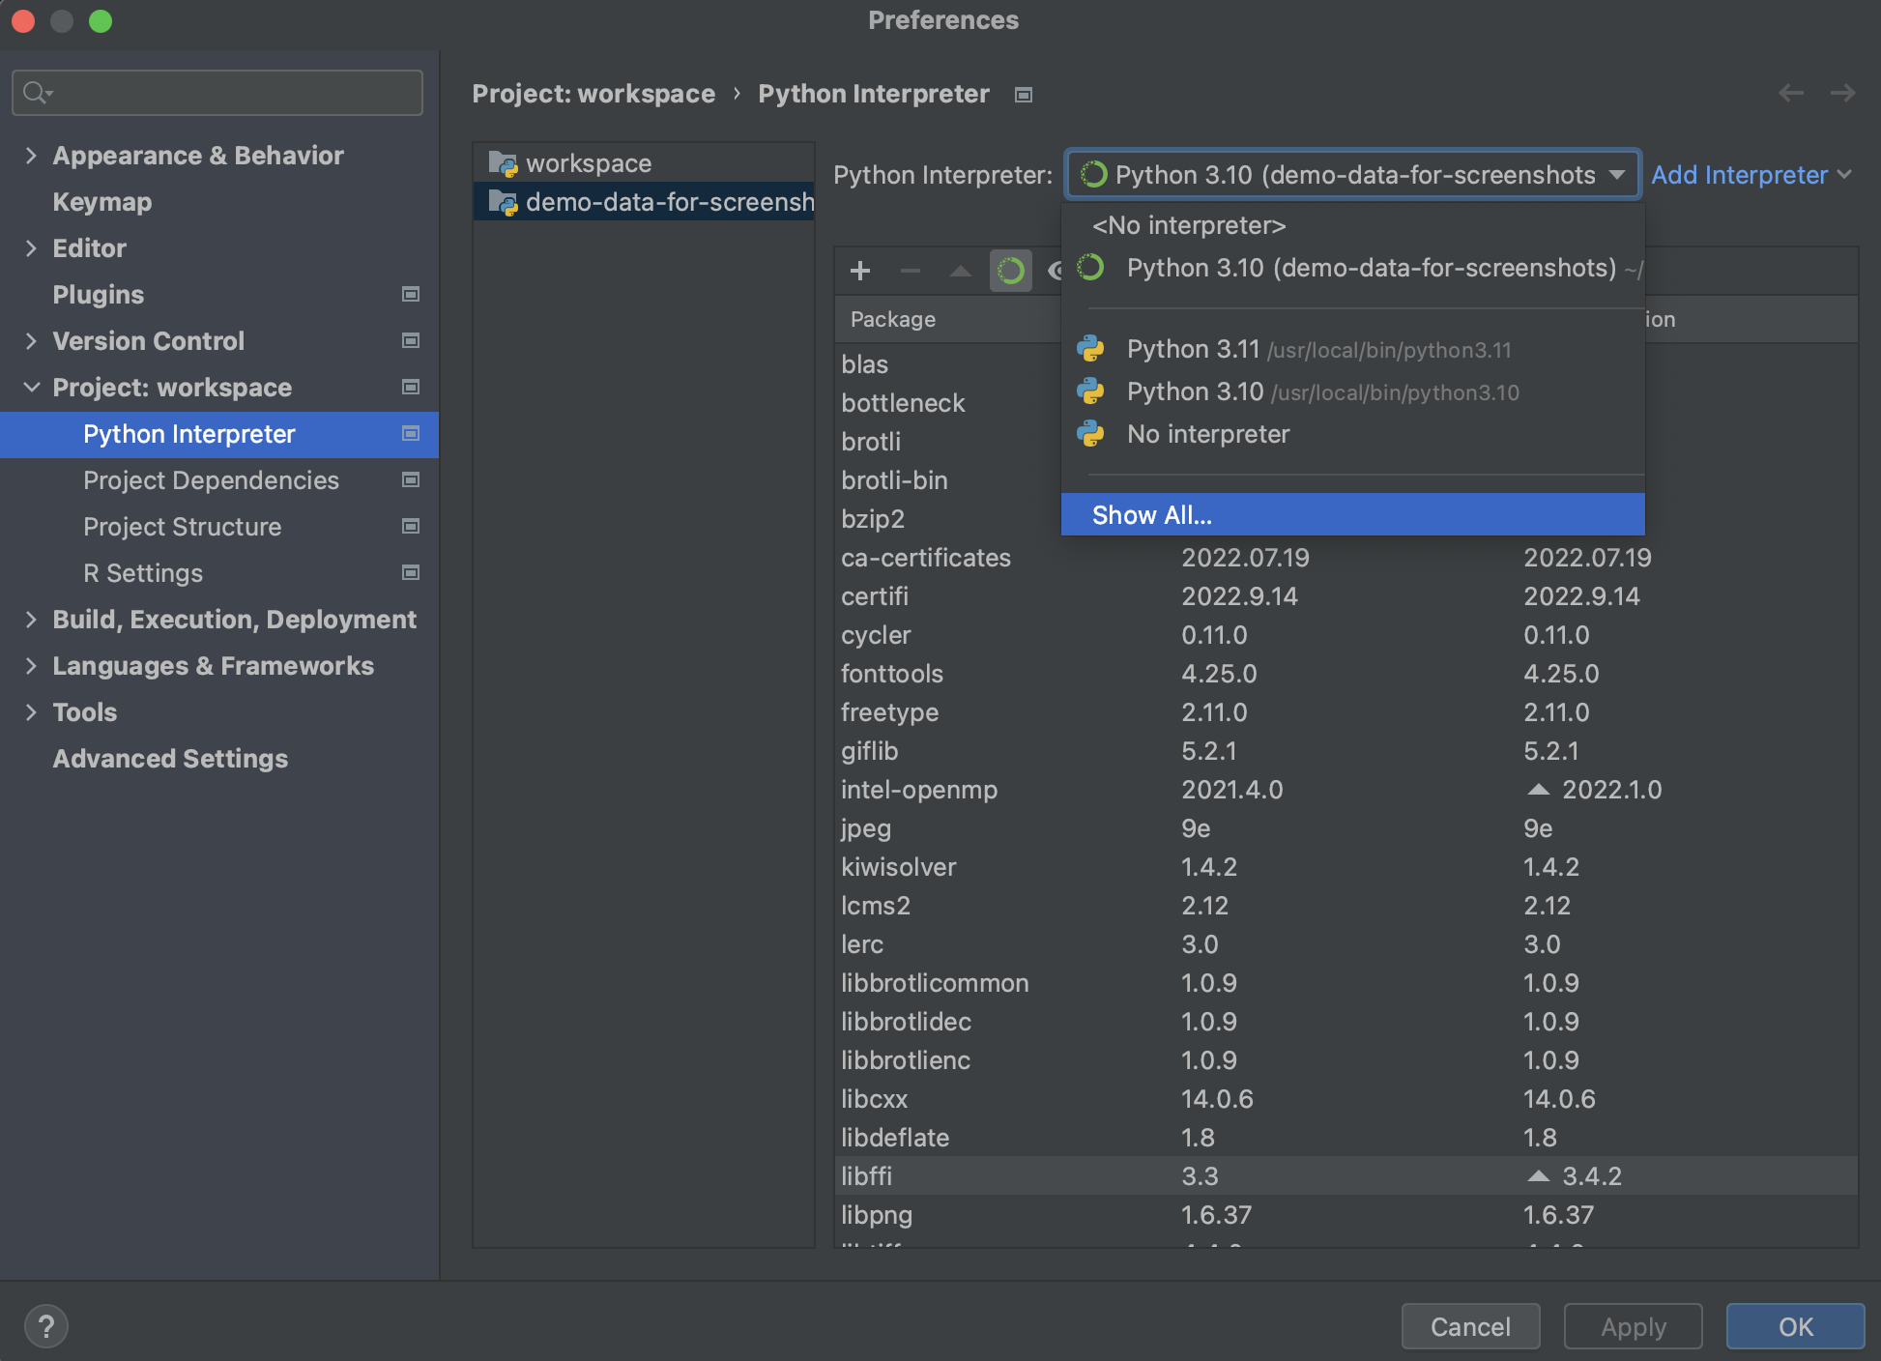Click the Apply button
This screenshot has height=1361, width=1881.
coord(1633,1326)
